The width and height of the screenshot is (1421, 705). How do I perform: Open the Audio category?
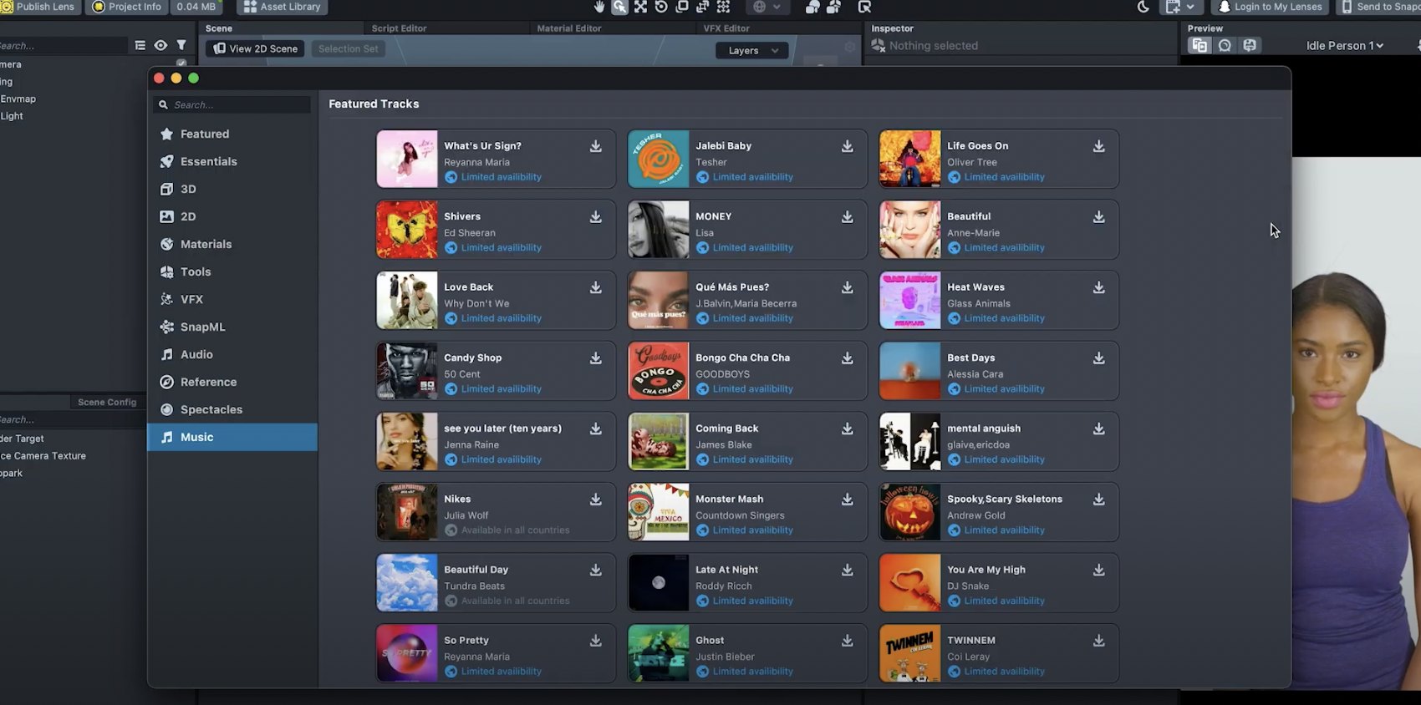coord(232,354)
